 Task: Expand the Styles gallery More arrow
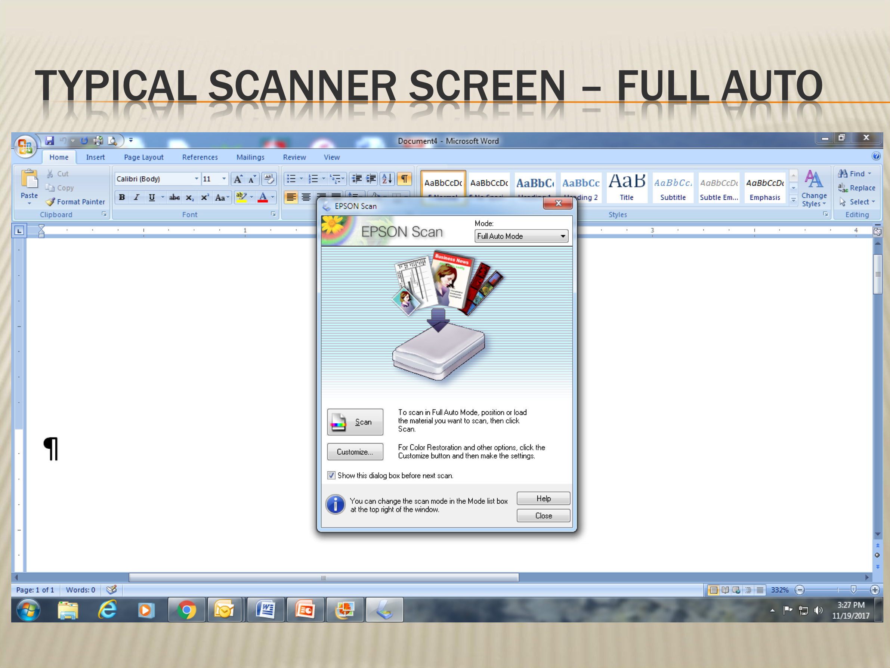pos(794,200)
